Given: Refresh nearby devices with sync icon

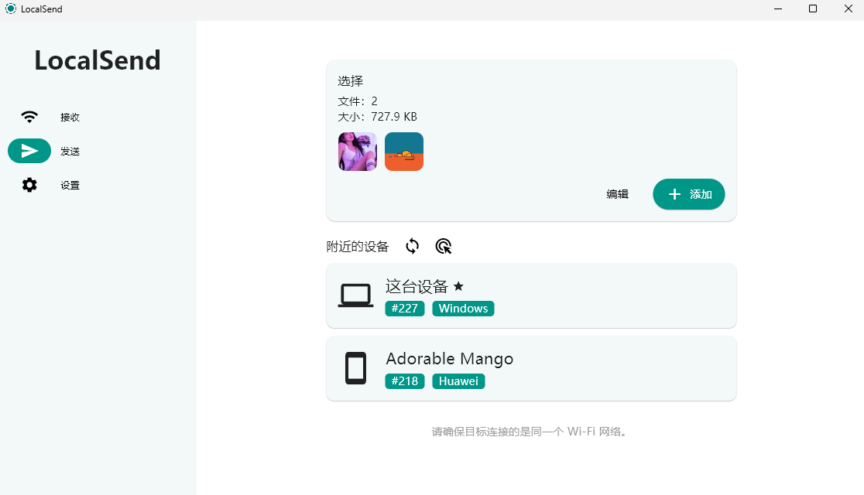Looking at the screenshot, I should pyautogui.click(x=412, y=246).
